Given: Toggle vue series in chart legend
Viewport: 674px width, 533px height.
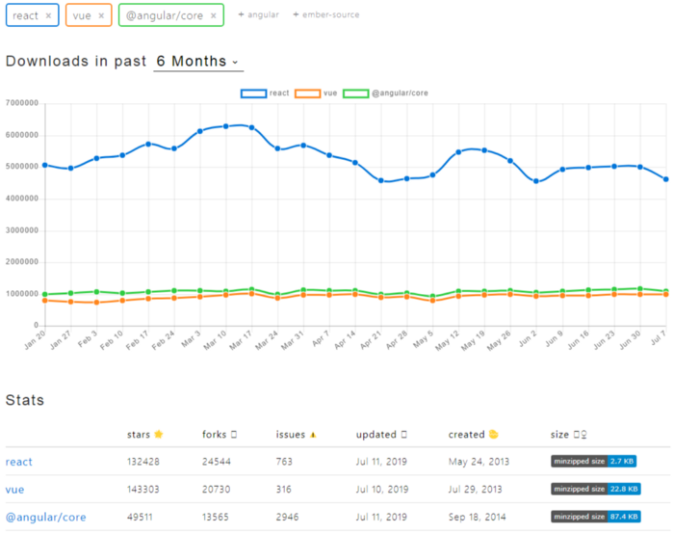Looking at the screenshot, I should click(x=317, y=93).
